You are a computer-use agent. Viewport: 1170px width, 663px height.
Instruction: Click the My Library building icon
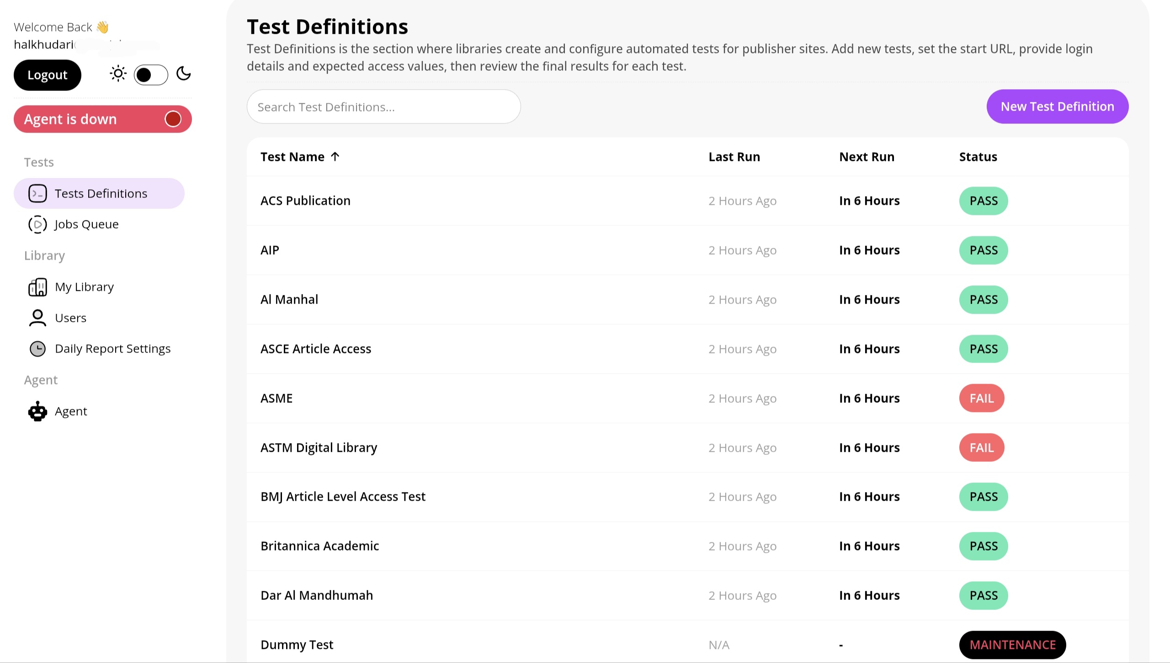[x=37, y=287]
